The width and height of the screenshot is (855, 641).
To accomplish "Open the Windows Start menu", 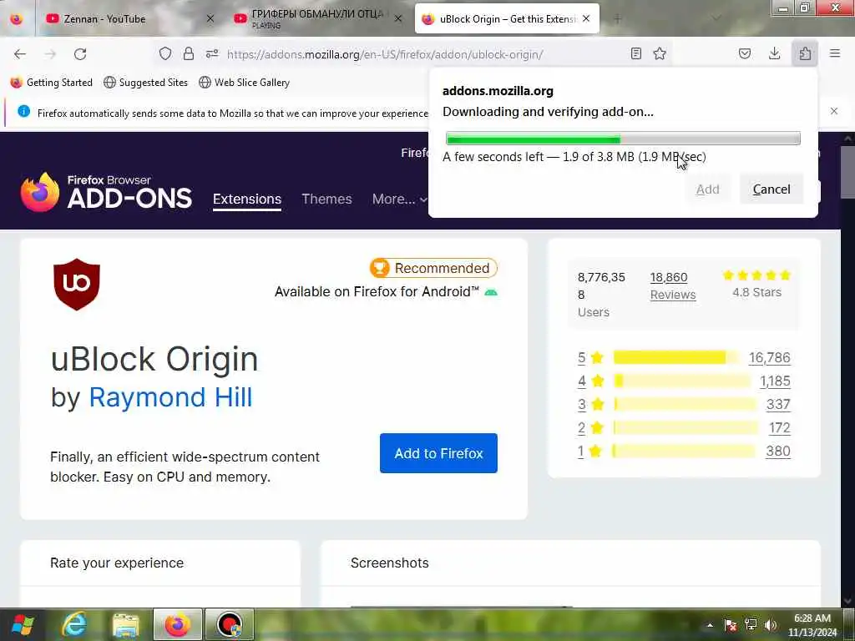I will tap(23, 624).
